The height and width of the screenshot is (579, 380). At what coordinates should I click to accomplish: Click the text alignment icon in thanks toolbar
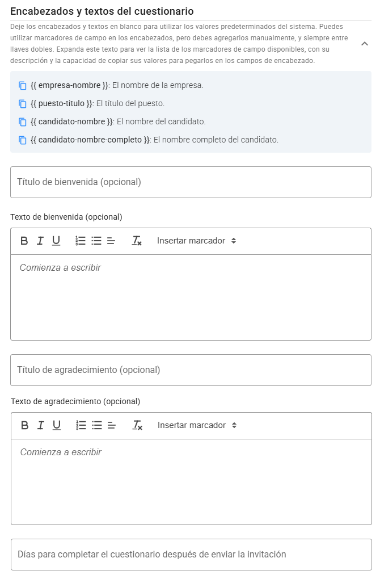[x=110, y=426]
